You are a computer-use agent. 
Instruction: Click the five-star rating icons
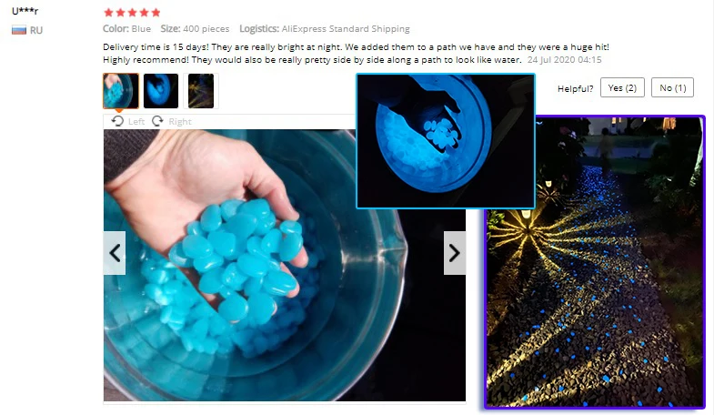(x=132, y=13)
